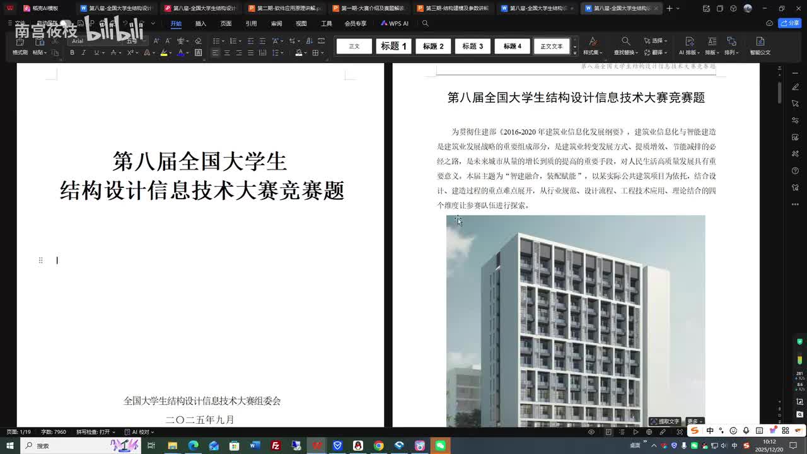Open FileZilla from the taskbar
Screen dimensions: 807x454
tap(276, 446)
